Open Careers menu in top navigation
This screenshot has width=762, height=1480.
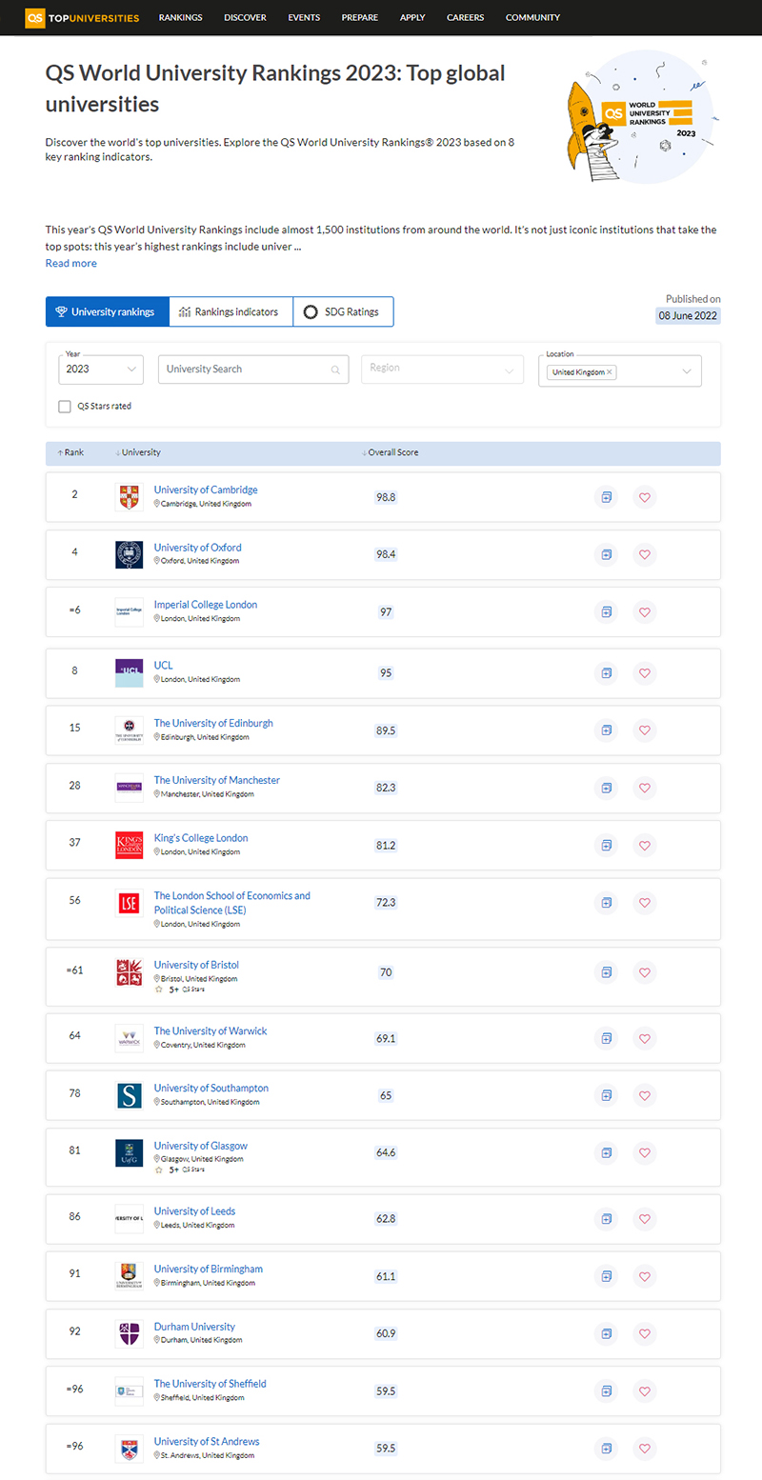pyautogui.click(x=466, y=17)
